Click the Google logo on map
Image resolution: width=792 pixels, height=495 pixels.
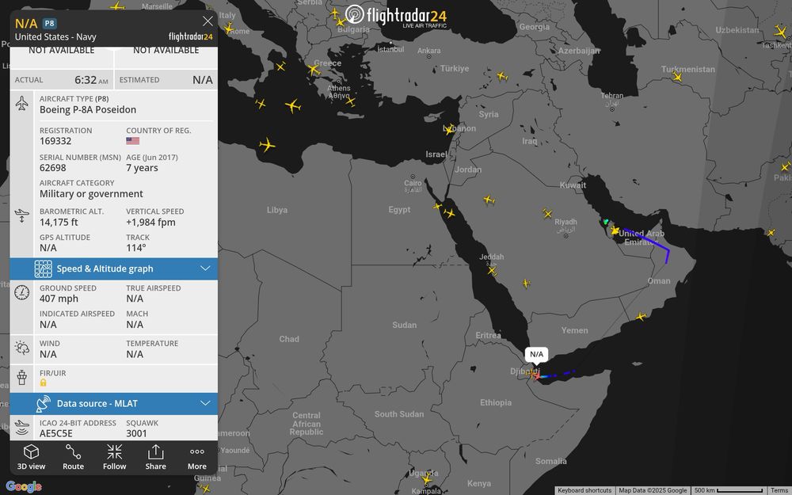23,486
